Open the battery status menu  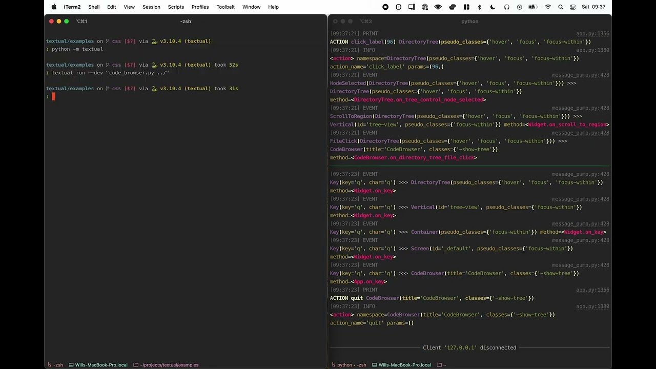click(533, 7)
